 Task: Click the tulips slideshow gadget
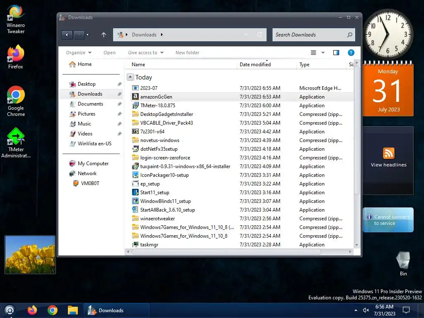point(30,255)
